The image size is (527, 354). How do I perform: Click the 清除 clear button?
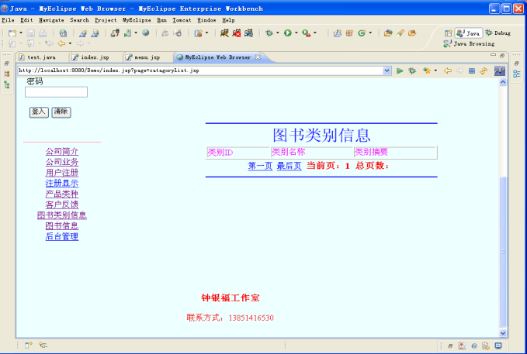61,112
